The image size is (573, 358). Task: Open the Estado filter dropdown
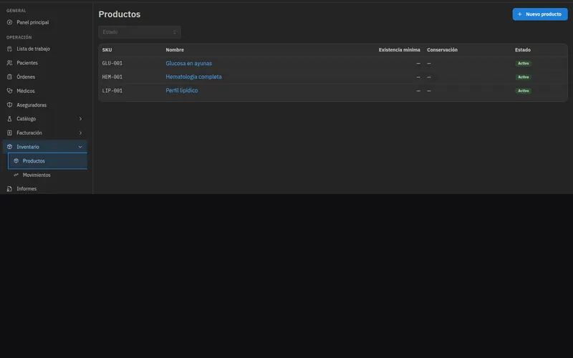tap(140, 32)
